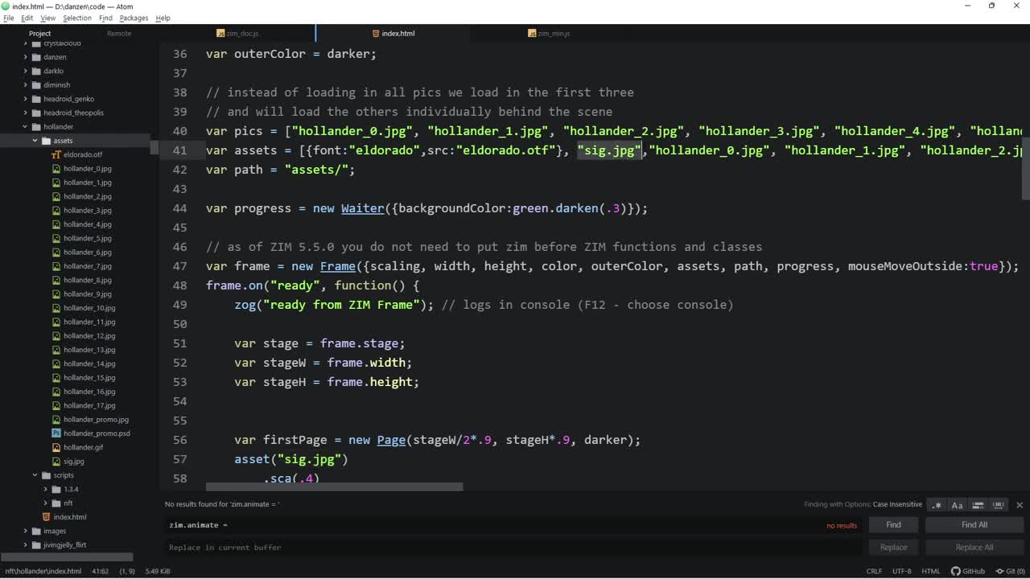Click the hollander_5.jpg image icon
Screen dimensions: 1030x579
coord(56,238)
